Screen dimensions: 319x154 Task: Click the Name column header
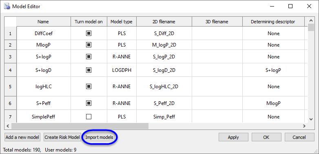[x=44, y=22]
